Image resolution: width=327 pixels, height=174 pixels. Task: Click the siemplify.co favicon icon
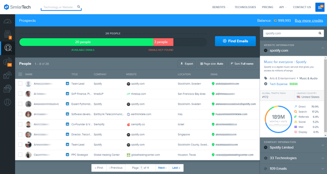pyautogui.click(x=128, y=125)
